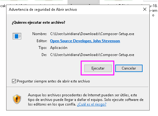Image resolution: width=158 pixels, height=116 pixels.
Task: Close the security warning dialog
Action: click(x=145, y=9)
